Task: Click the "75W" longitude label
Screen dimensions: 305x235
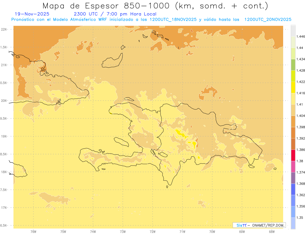Action: 63,232
